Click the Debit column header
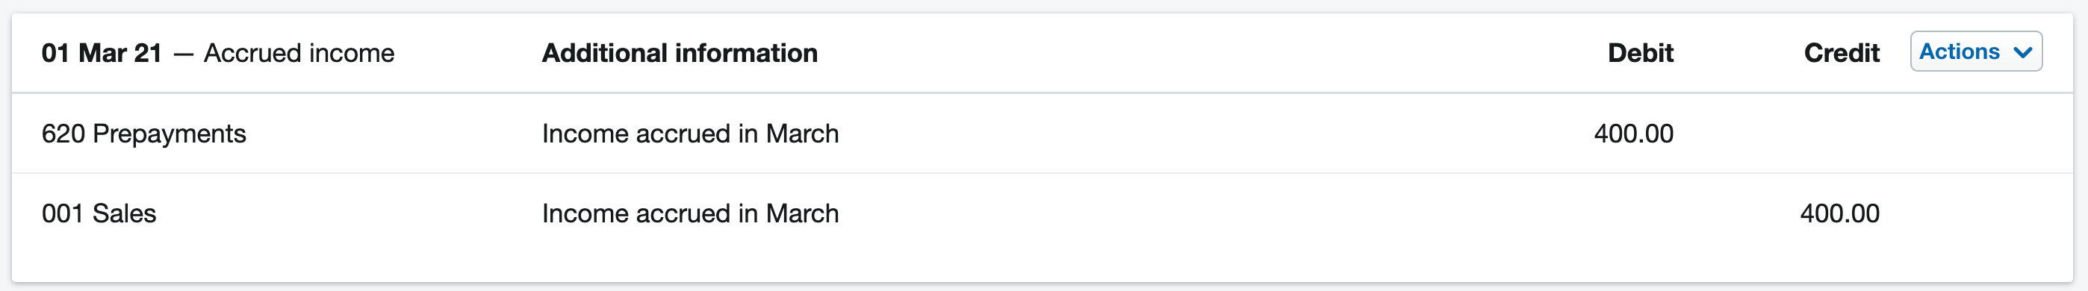Image resolution: width=2088 pixels, height=291 pixels. [1640, 53]
